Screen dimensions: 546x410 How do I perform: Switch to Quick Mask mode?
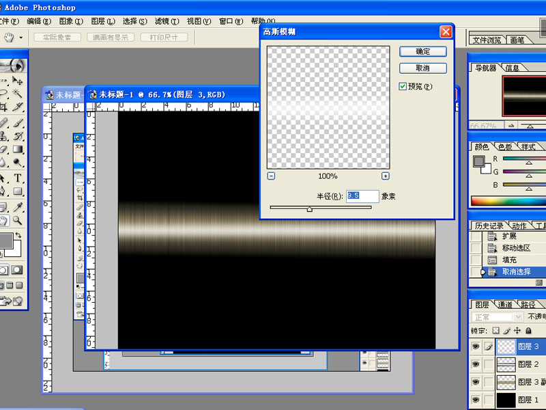click(16, 270)
